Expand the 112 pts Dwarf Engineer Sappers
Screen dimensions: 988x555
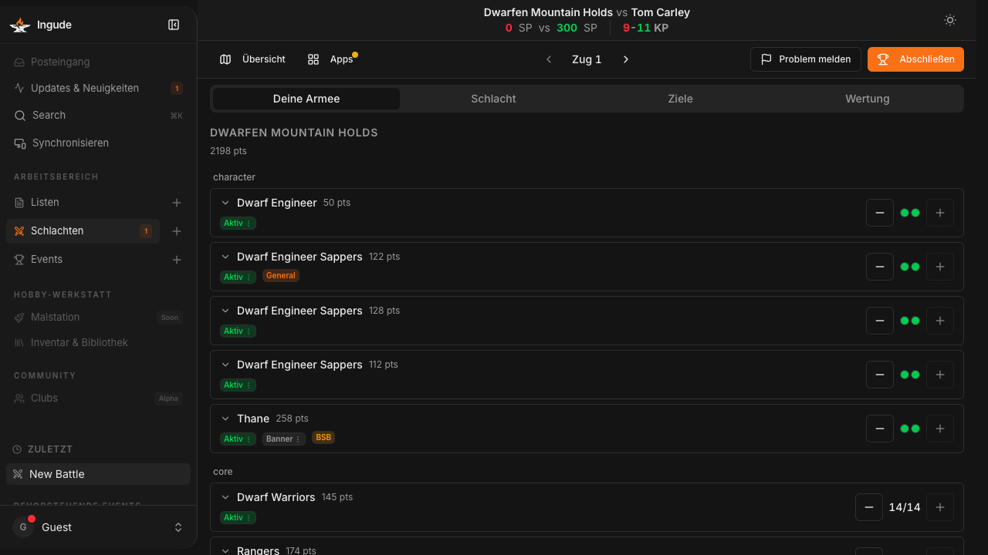(x=225, y=365)
